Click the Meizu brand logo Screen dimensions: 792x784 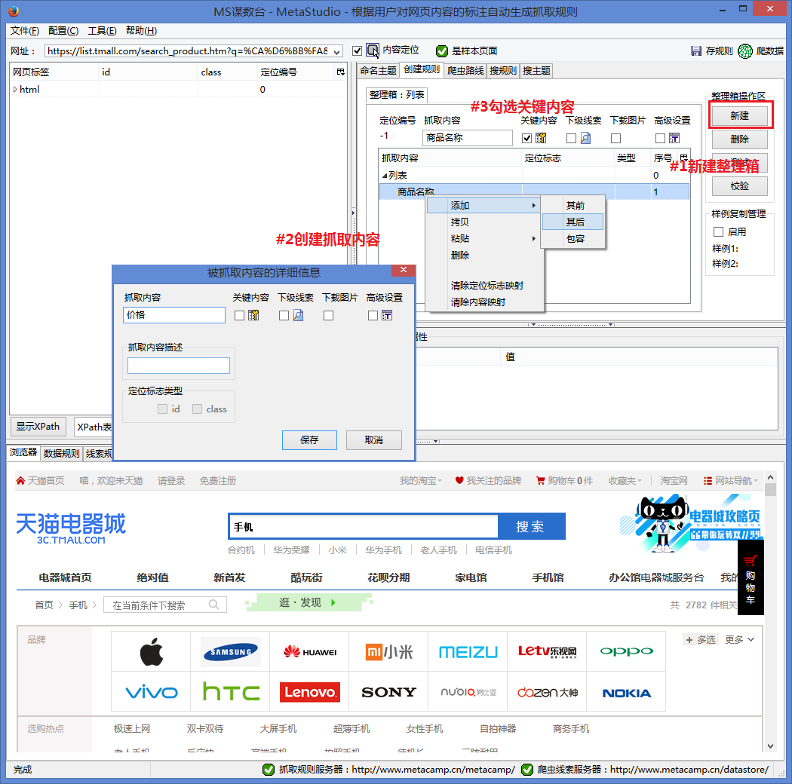(468, 652)
